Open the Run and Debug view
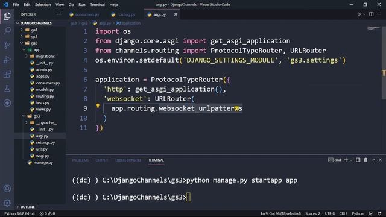The height and width of the screenshot is (217, 386). pos(7,60)
